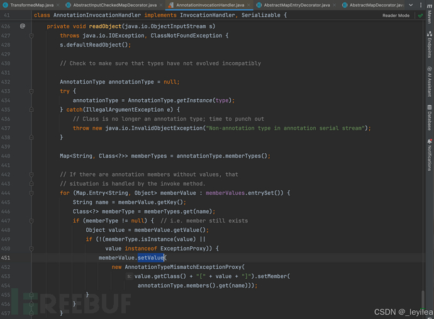Click the fold end marker at line 456
The image size is (434, 319).
coord(31,304)
